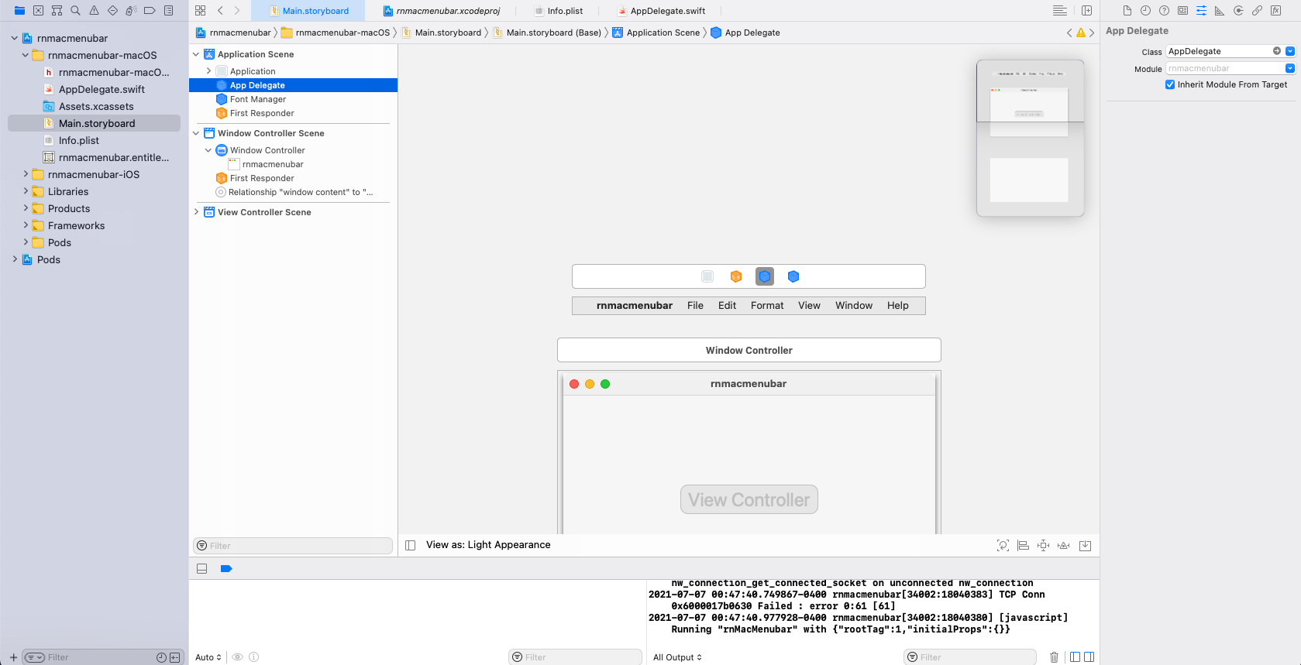This screenshot has height=665, width=1301.
Task: Toggle Inherit Module From Target checkbox
Action: [1170, 84]
